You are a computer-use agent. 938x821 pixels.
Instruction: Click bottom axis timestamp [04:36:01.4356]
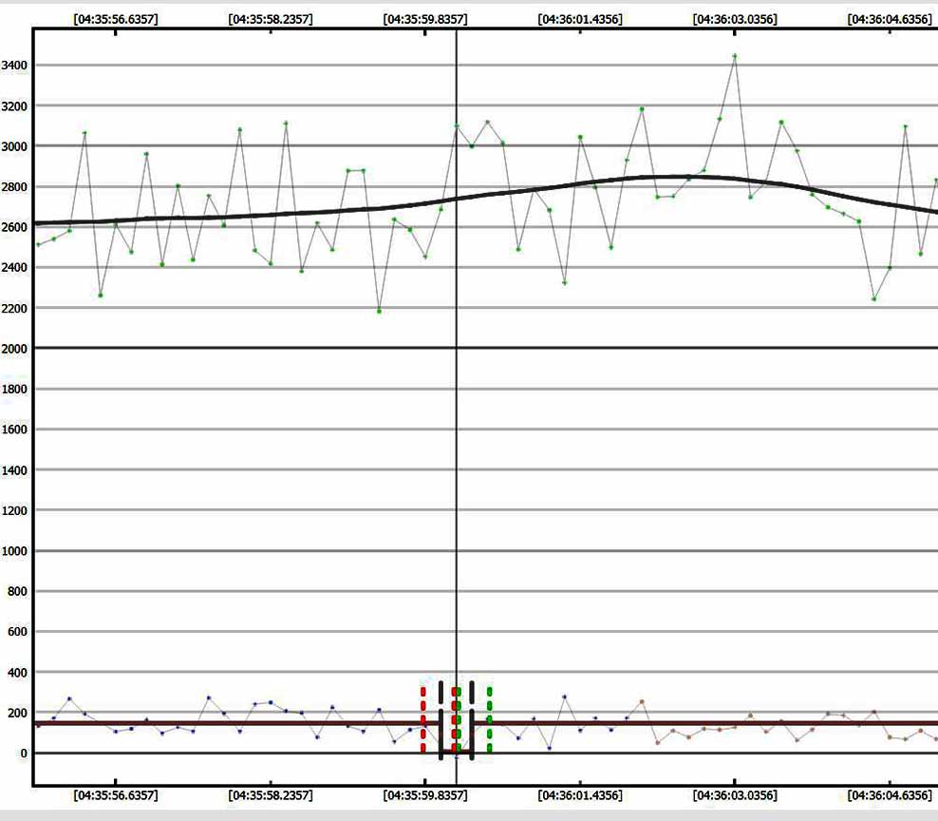click(x=580, y=795)
